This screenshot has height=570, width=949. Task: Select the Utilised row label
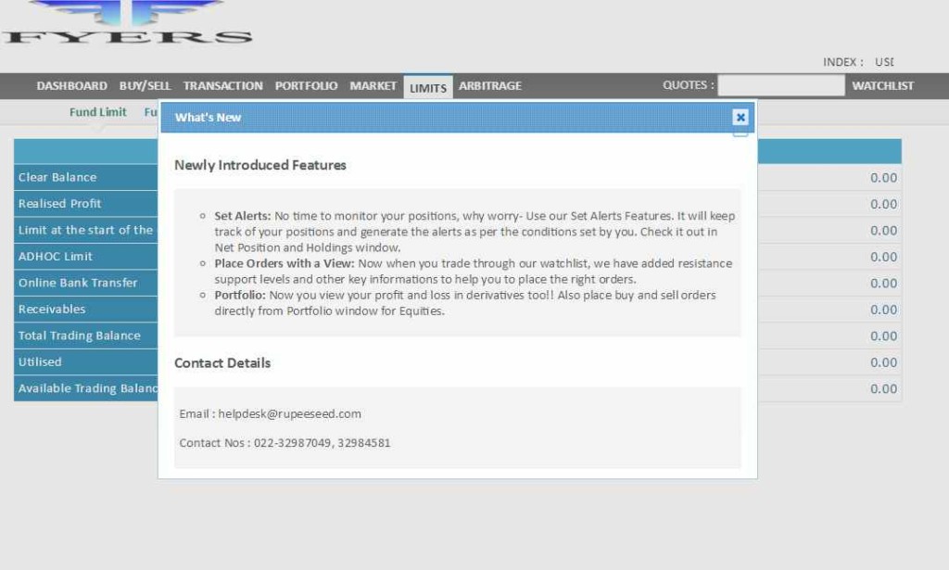tap(40, 362)
